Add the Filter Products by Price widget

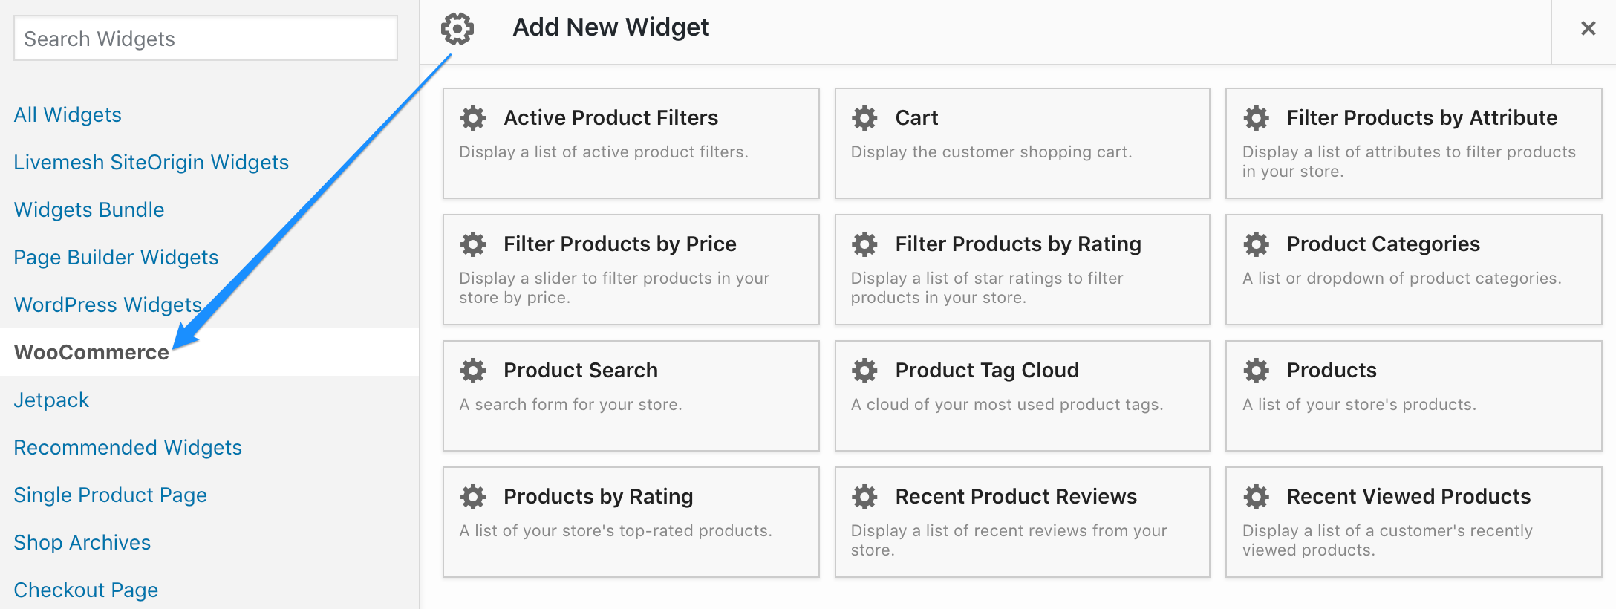[x=631, y=270]
